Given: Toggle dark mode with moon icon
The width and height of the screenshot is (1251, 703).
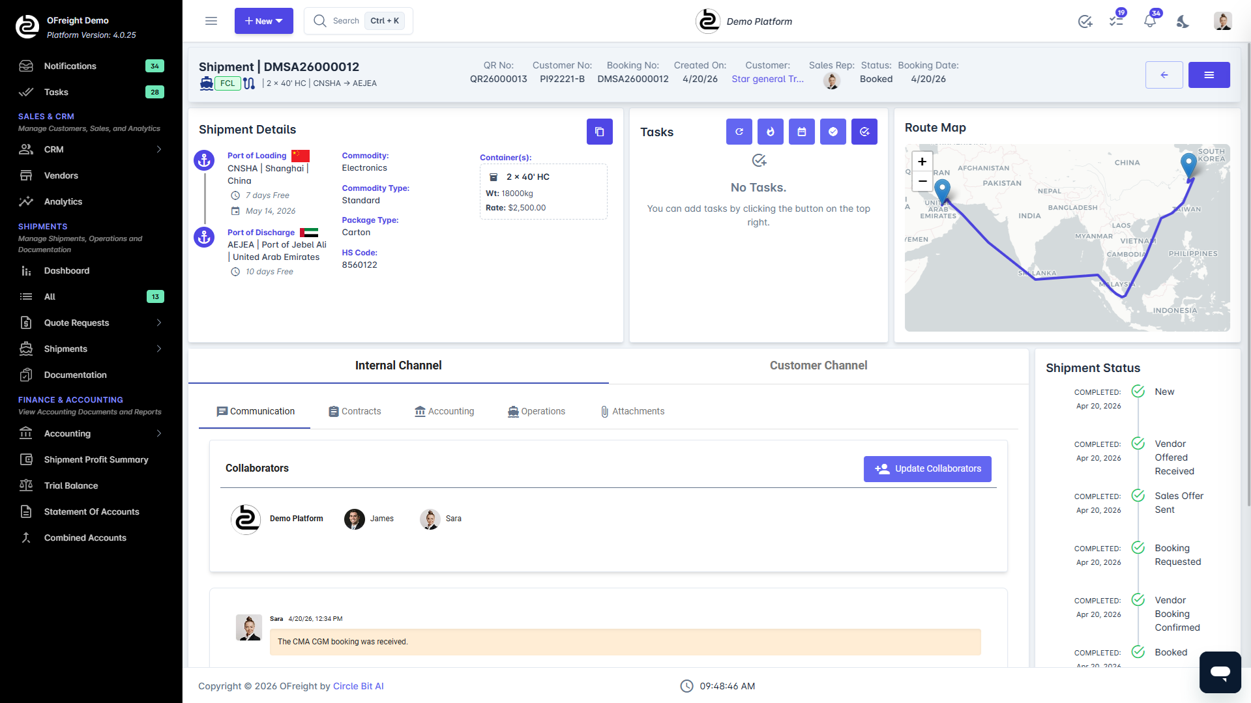Looking at the screenshot, I should pyautogui.click(x=1183, y=22).
